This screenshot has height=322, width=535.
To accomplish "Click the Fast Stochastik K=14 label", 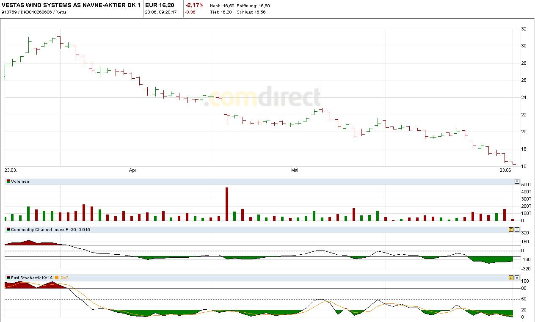I will click(x=32, y=278).
